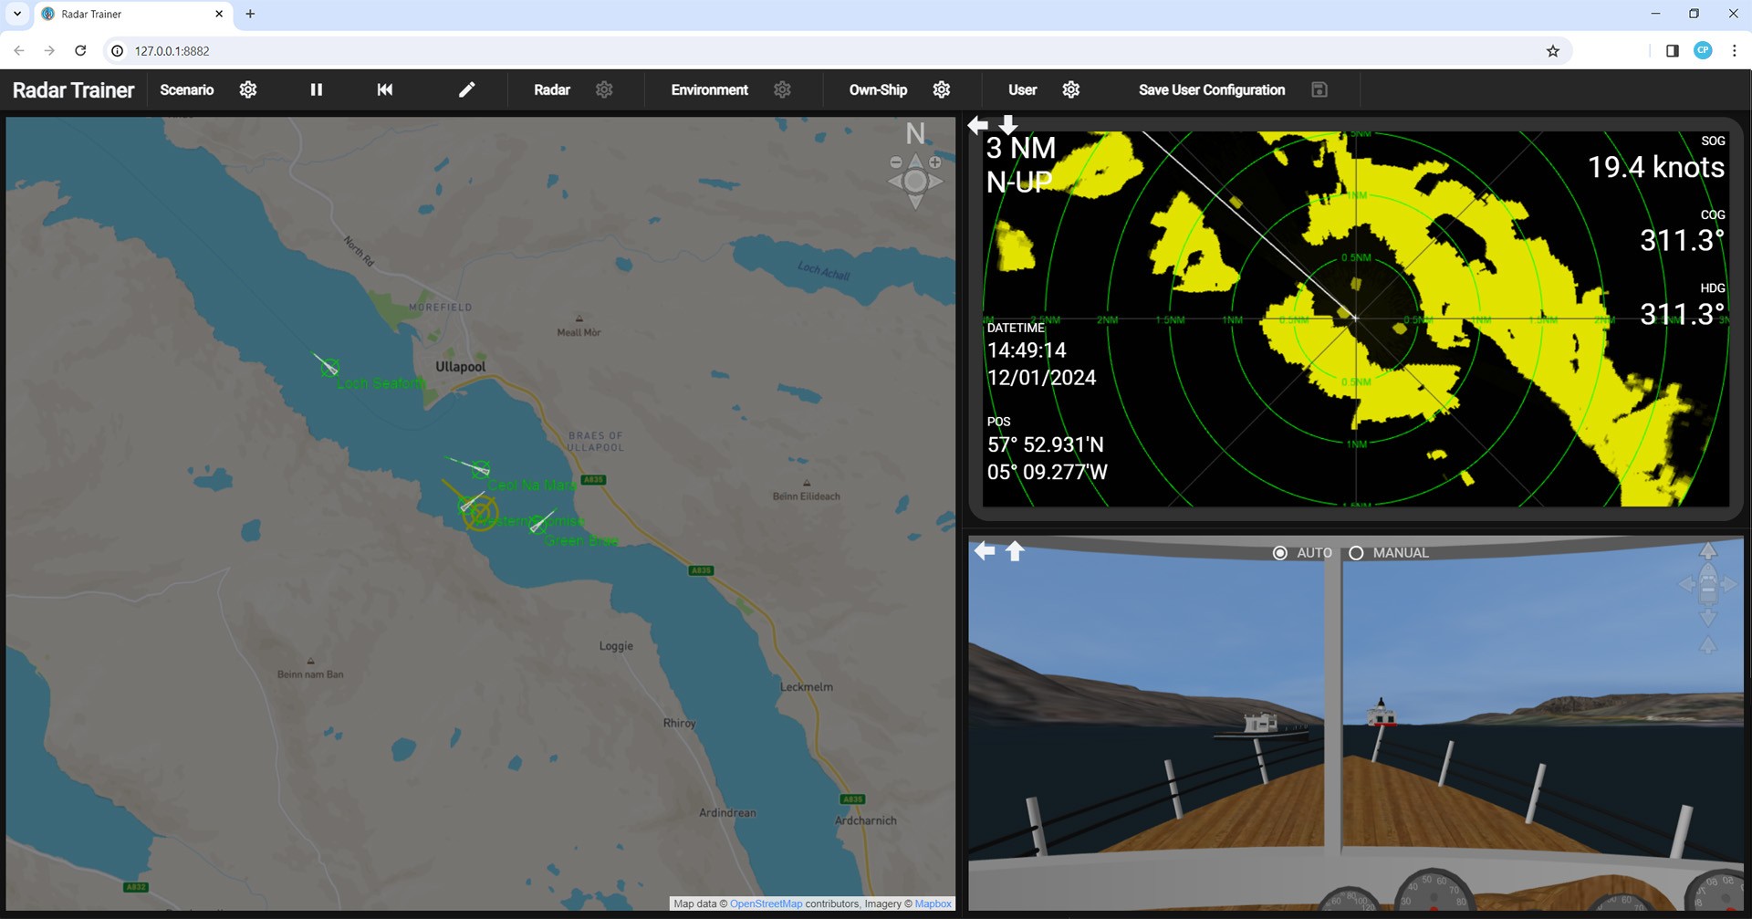Image resolution: width=1752 pixels, height=919 pixels.
Task: Select MANUAL camera mode
Action: (1356, 552)
